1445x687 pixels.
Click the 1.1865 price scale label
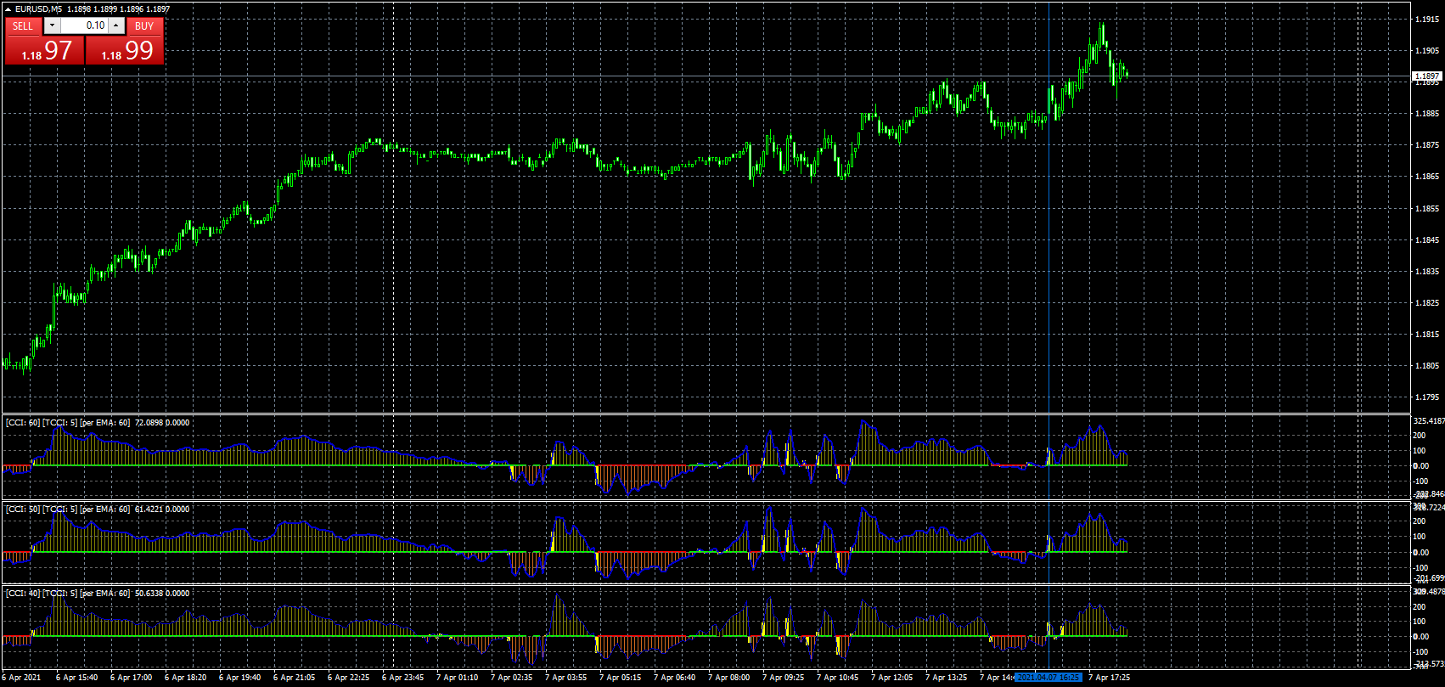click(1427, 177)
